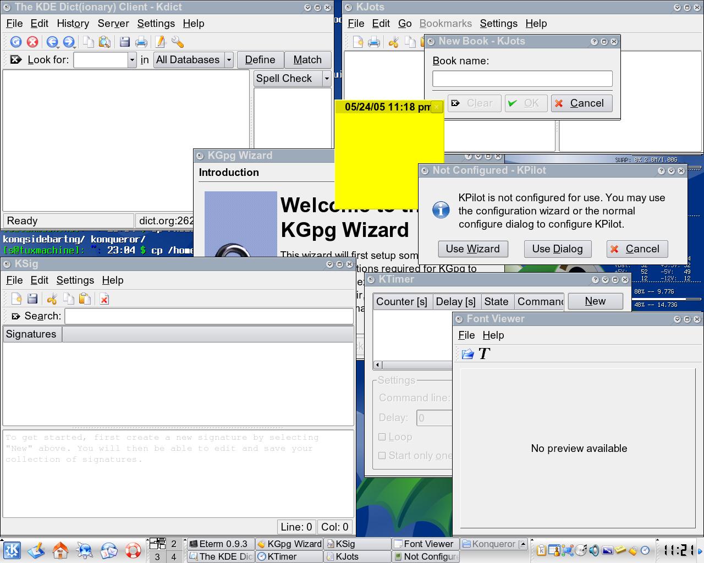Open the History menu in Kdict
The width and height of the screenshot is (704, 563).
point(73,24)
